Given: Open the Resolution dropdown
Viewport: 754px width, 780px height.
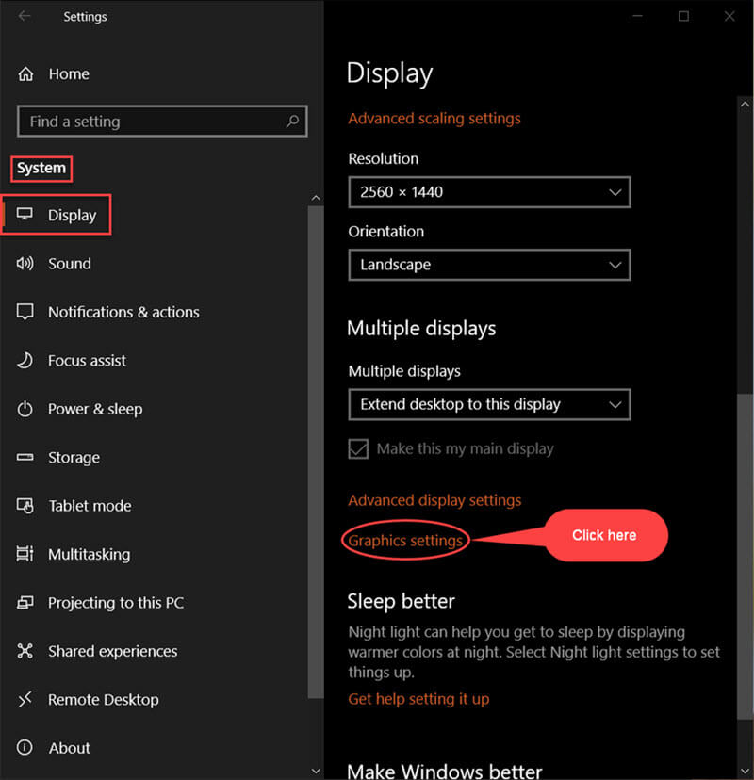Looking at the screenshot, I should [489, 192].
